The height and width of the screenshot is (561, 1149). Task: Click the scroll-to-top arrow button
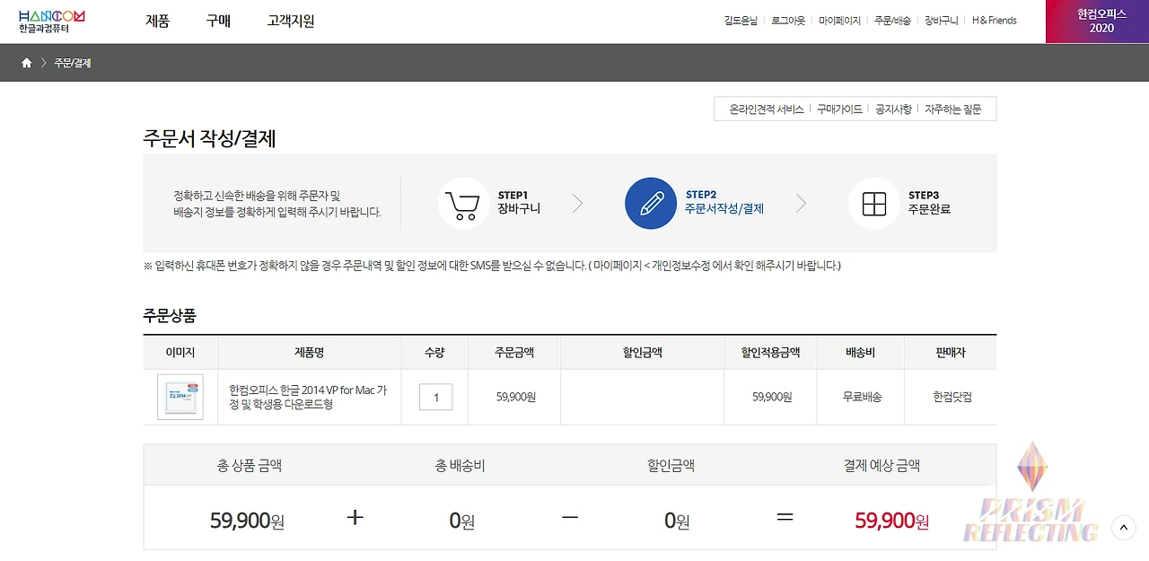tap(1124, 528)
